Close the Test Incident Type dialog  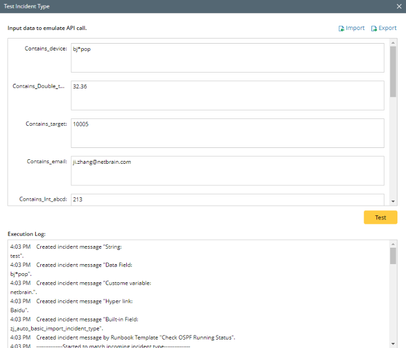point(399,6)
